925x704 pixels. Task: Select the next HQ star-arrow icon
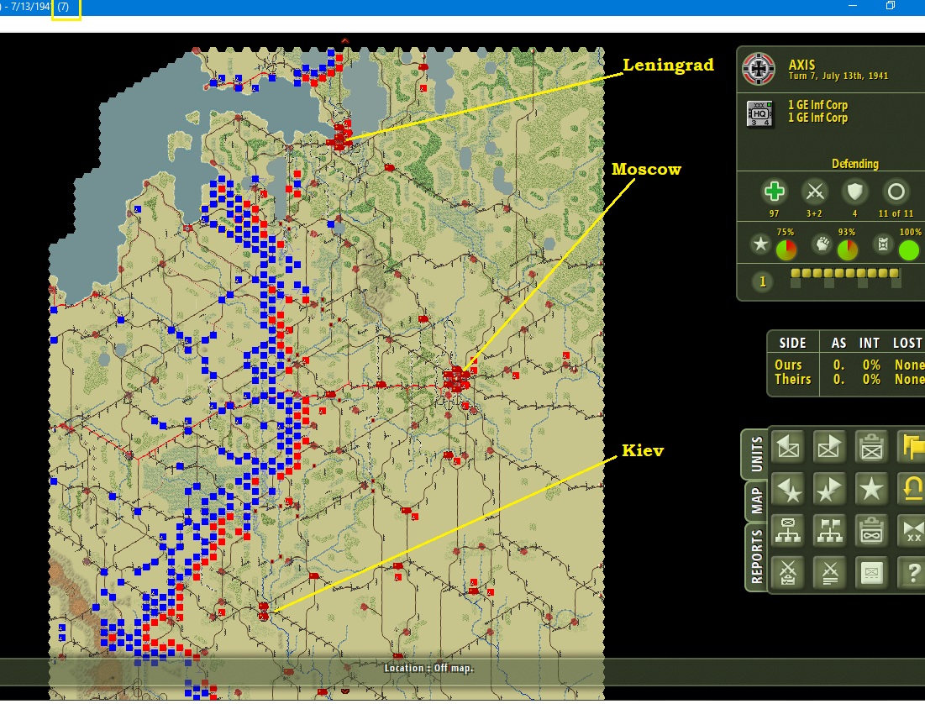(x=829, y=489)
